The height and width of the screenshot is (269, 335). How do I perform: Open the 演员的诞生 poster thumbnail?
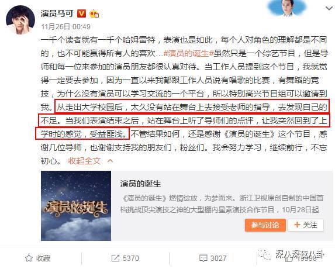pos(76,206)
